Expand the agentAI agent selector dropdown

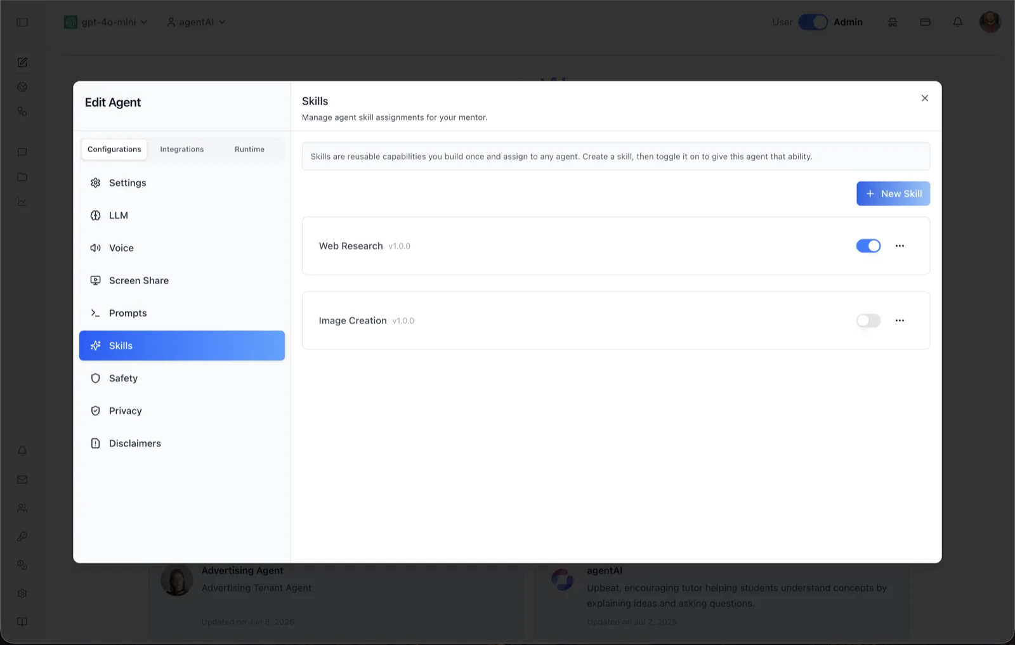196,22
